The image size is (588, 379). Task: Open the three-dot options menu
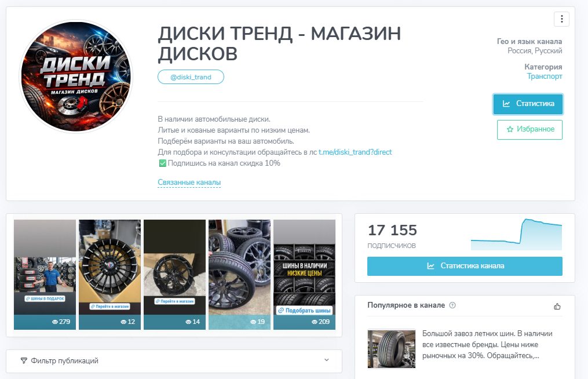tap(561, 19)
